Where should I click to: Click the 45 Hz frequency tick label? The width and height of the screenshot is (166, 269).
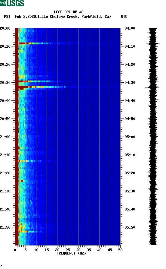110,250
